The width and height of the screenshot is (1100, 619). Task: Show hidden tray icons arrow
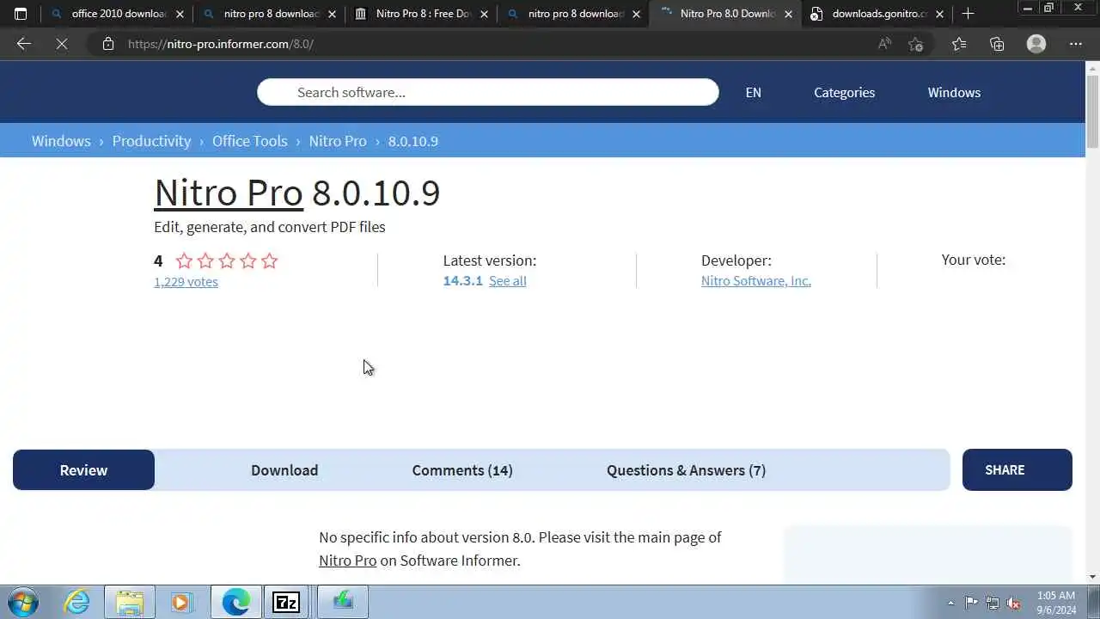pyautogui.click(x=950, y=603)
